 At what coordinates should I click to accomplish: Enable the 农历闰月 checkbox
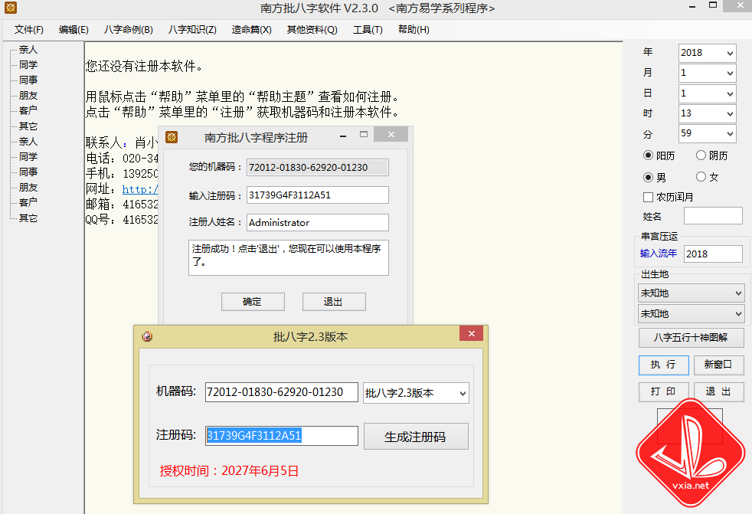[648, 197]
